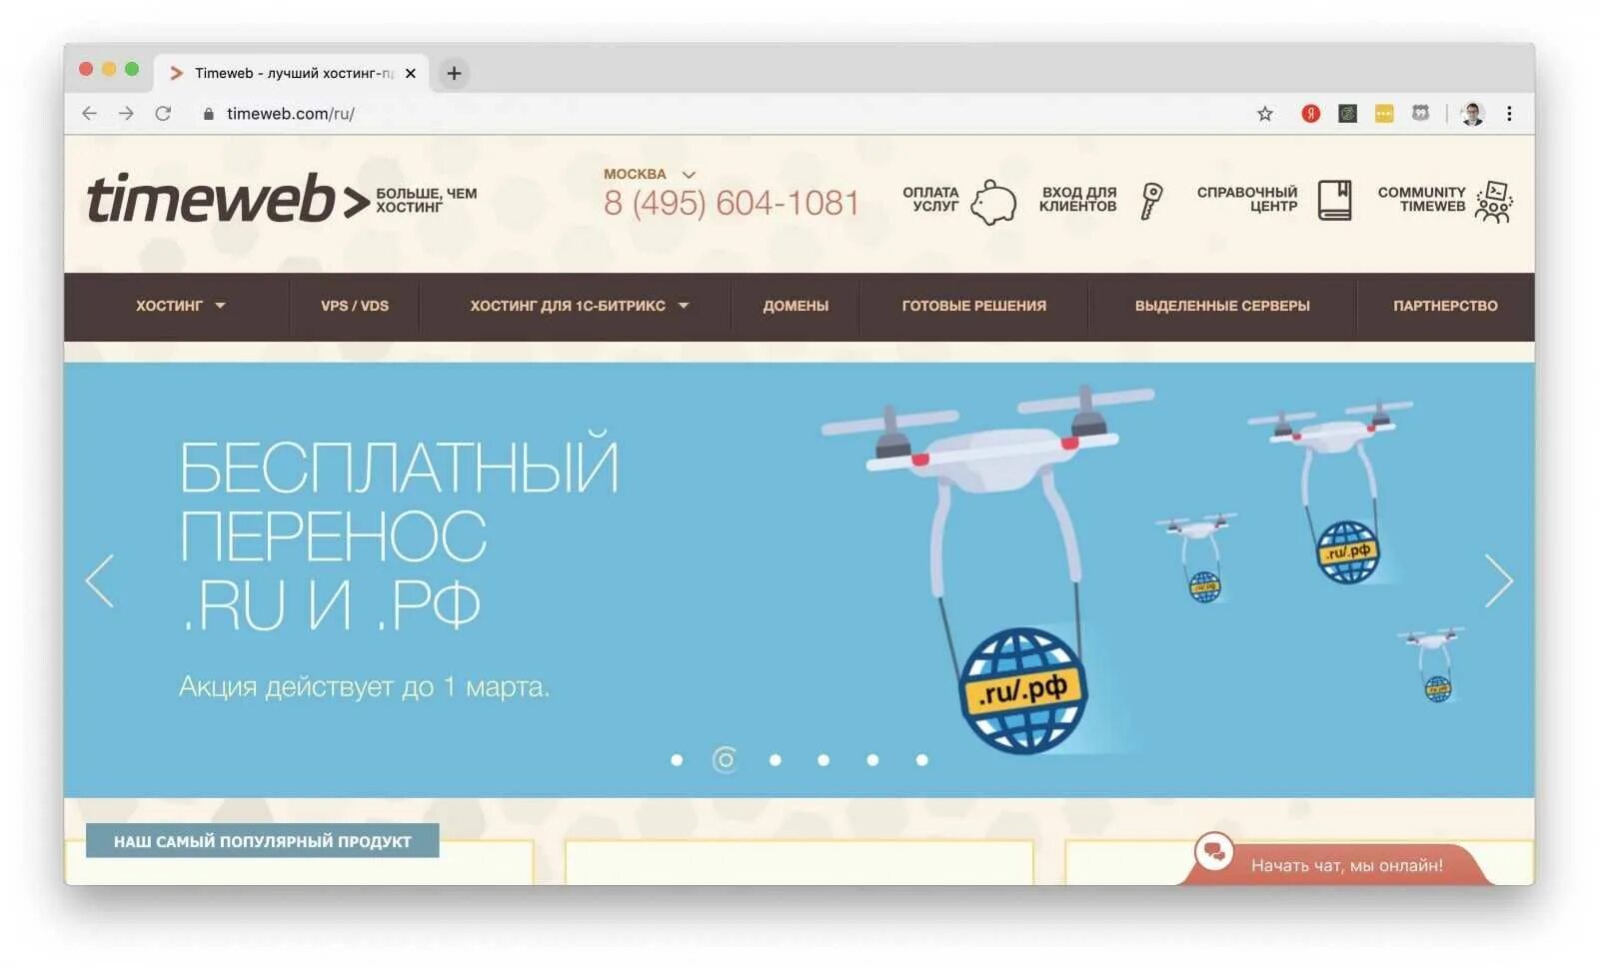Screen dimensions: 1599x970
Task: Open the VPS / VDS menu item
Action: [355, 306]
